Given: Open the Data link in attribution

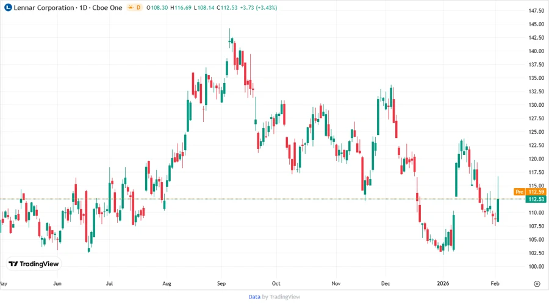Looking at the screenshot, I should [254, 297].
